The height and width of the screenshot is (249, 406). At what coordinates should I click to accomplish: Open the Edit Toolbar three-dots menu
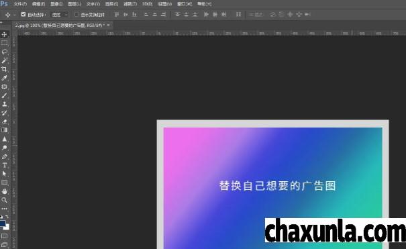(5, 209)
